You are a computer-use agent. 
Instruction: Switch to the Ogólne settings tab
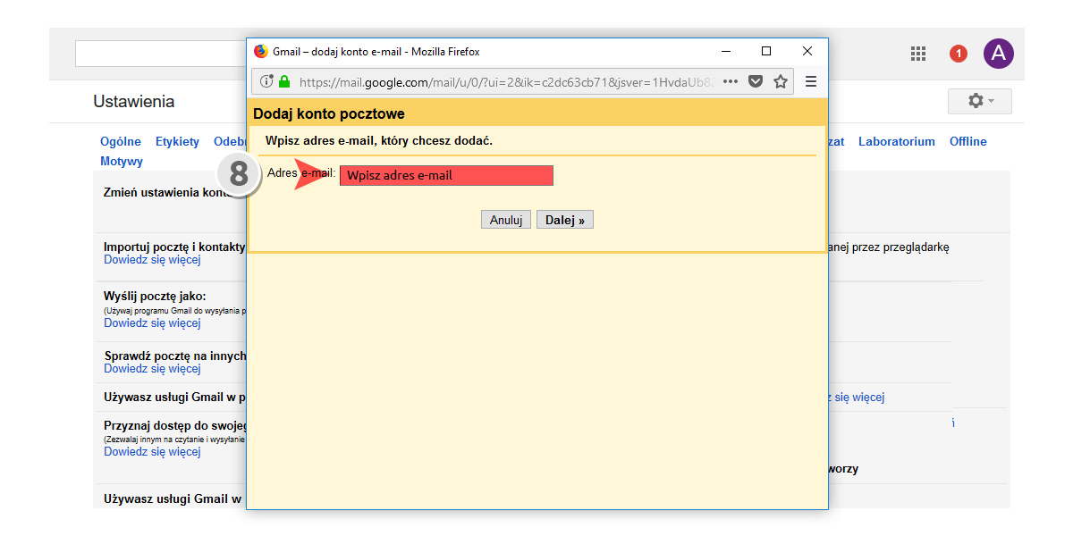(121, 142)
